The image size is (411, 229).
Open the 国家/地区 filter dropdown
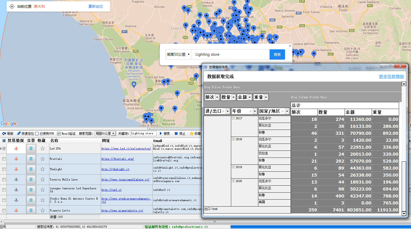[287, 111]
